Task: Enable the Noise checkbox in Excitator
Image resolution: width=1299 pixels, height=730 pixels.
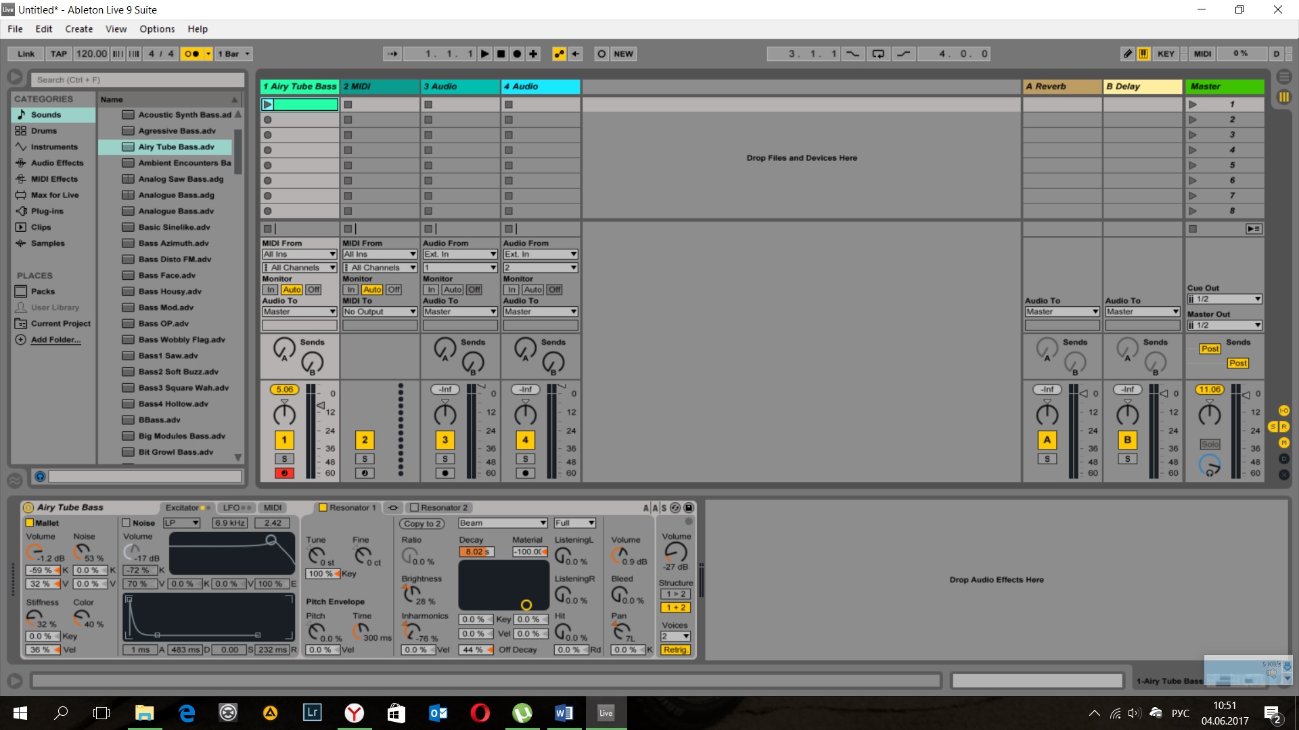Action: click(x=126, y=522)
